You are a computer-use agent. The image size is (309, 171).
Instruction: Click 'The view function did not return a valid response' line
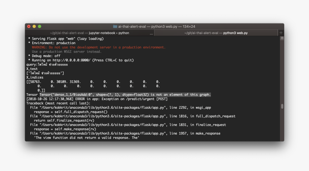(87, 138)
